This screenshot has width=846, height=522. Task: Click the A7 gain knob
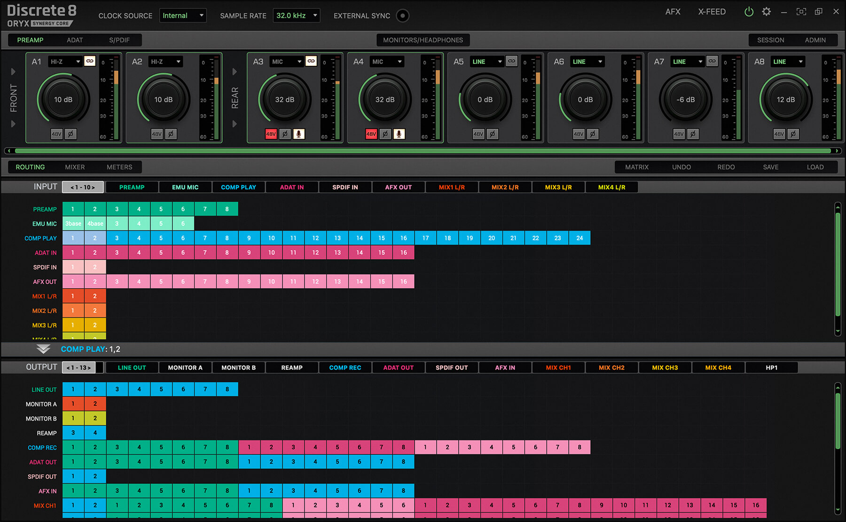click(685, 100)
